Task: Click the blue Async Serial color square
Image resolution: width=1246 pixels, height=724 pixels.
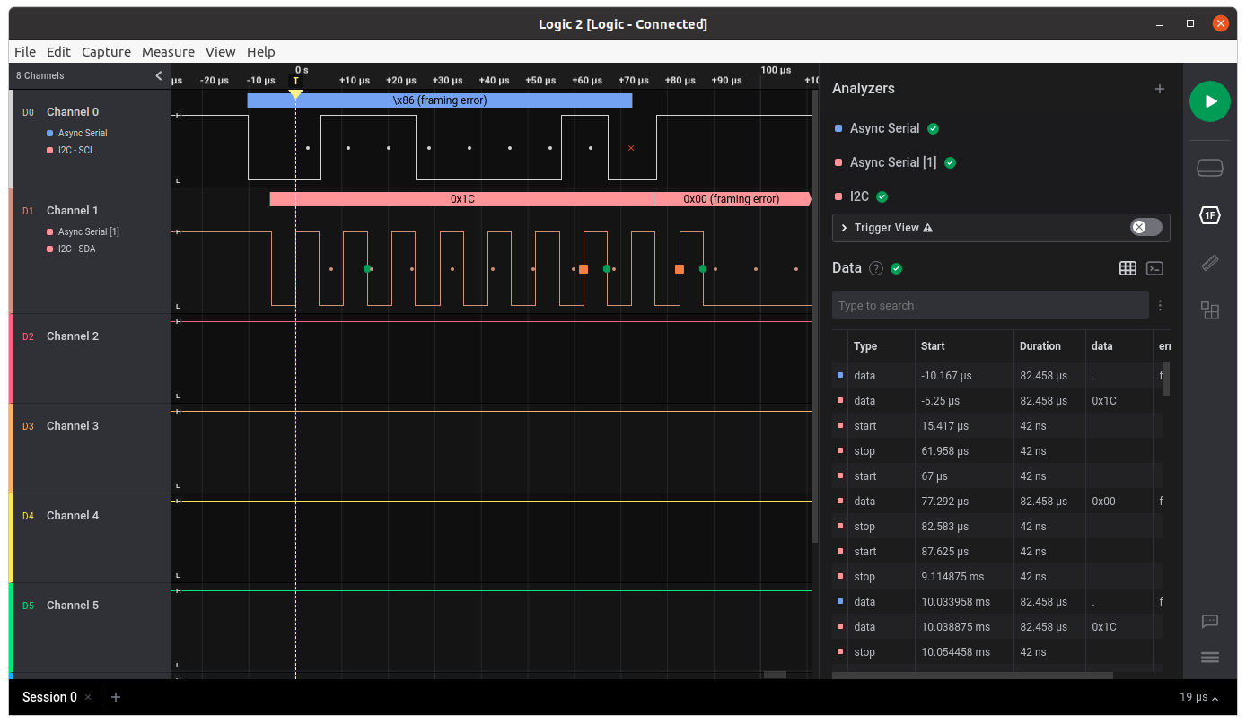Action: [x=838, y=128]
